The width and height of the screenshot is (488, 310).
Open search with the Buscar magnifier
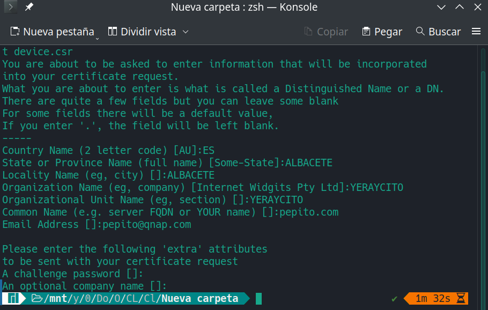420,32
